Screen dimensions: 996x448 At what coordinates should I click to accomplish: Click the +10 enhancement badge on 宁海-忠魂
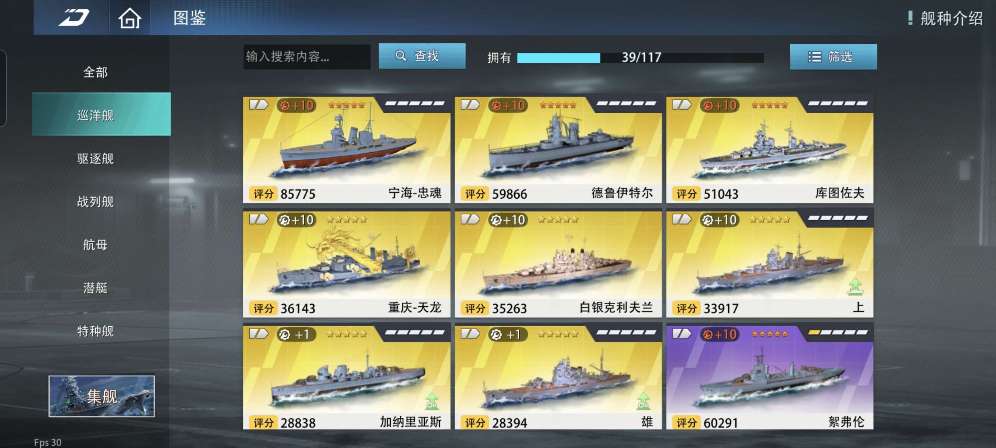[297, 105]
